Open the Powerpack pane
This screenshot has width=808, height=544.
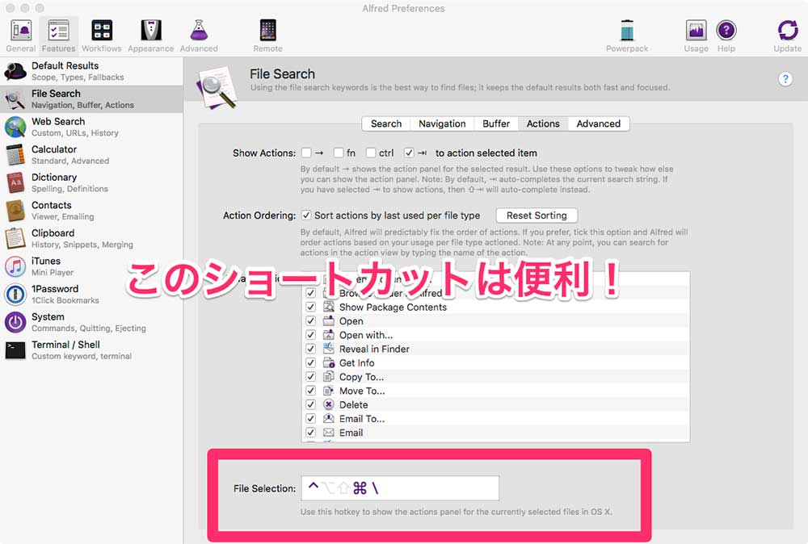[x=627, y=29]
